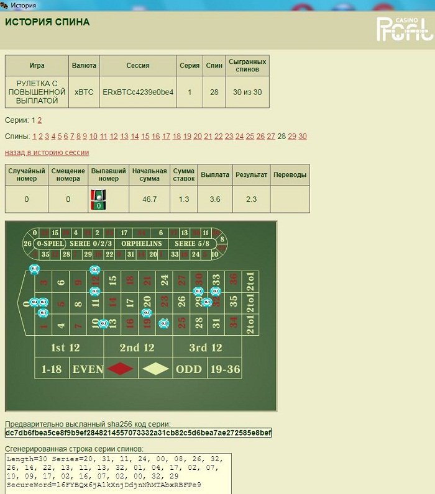
Task: Click the red diamond bet field
Action: pyautogui.click(x=121, y=369)
